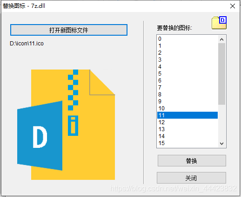Select icon index 15 in the list
This screenshot has height=197, width=241.
tap(187, 143)
